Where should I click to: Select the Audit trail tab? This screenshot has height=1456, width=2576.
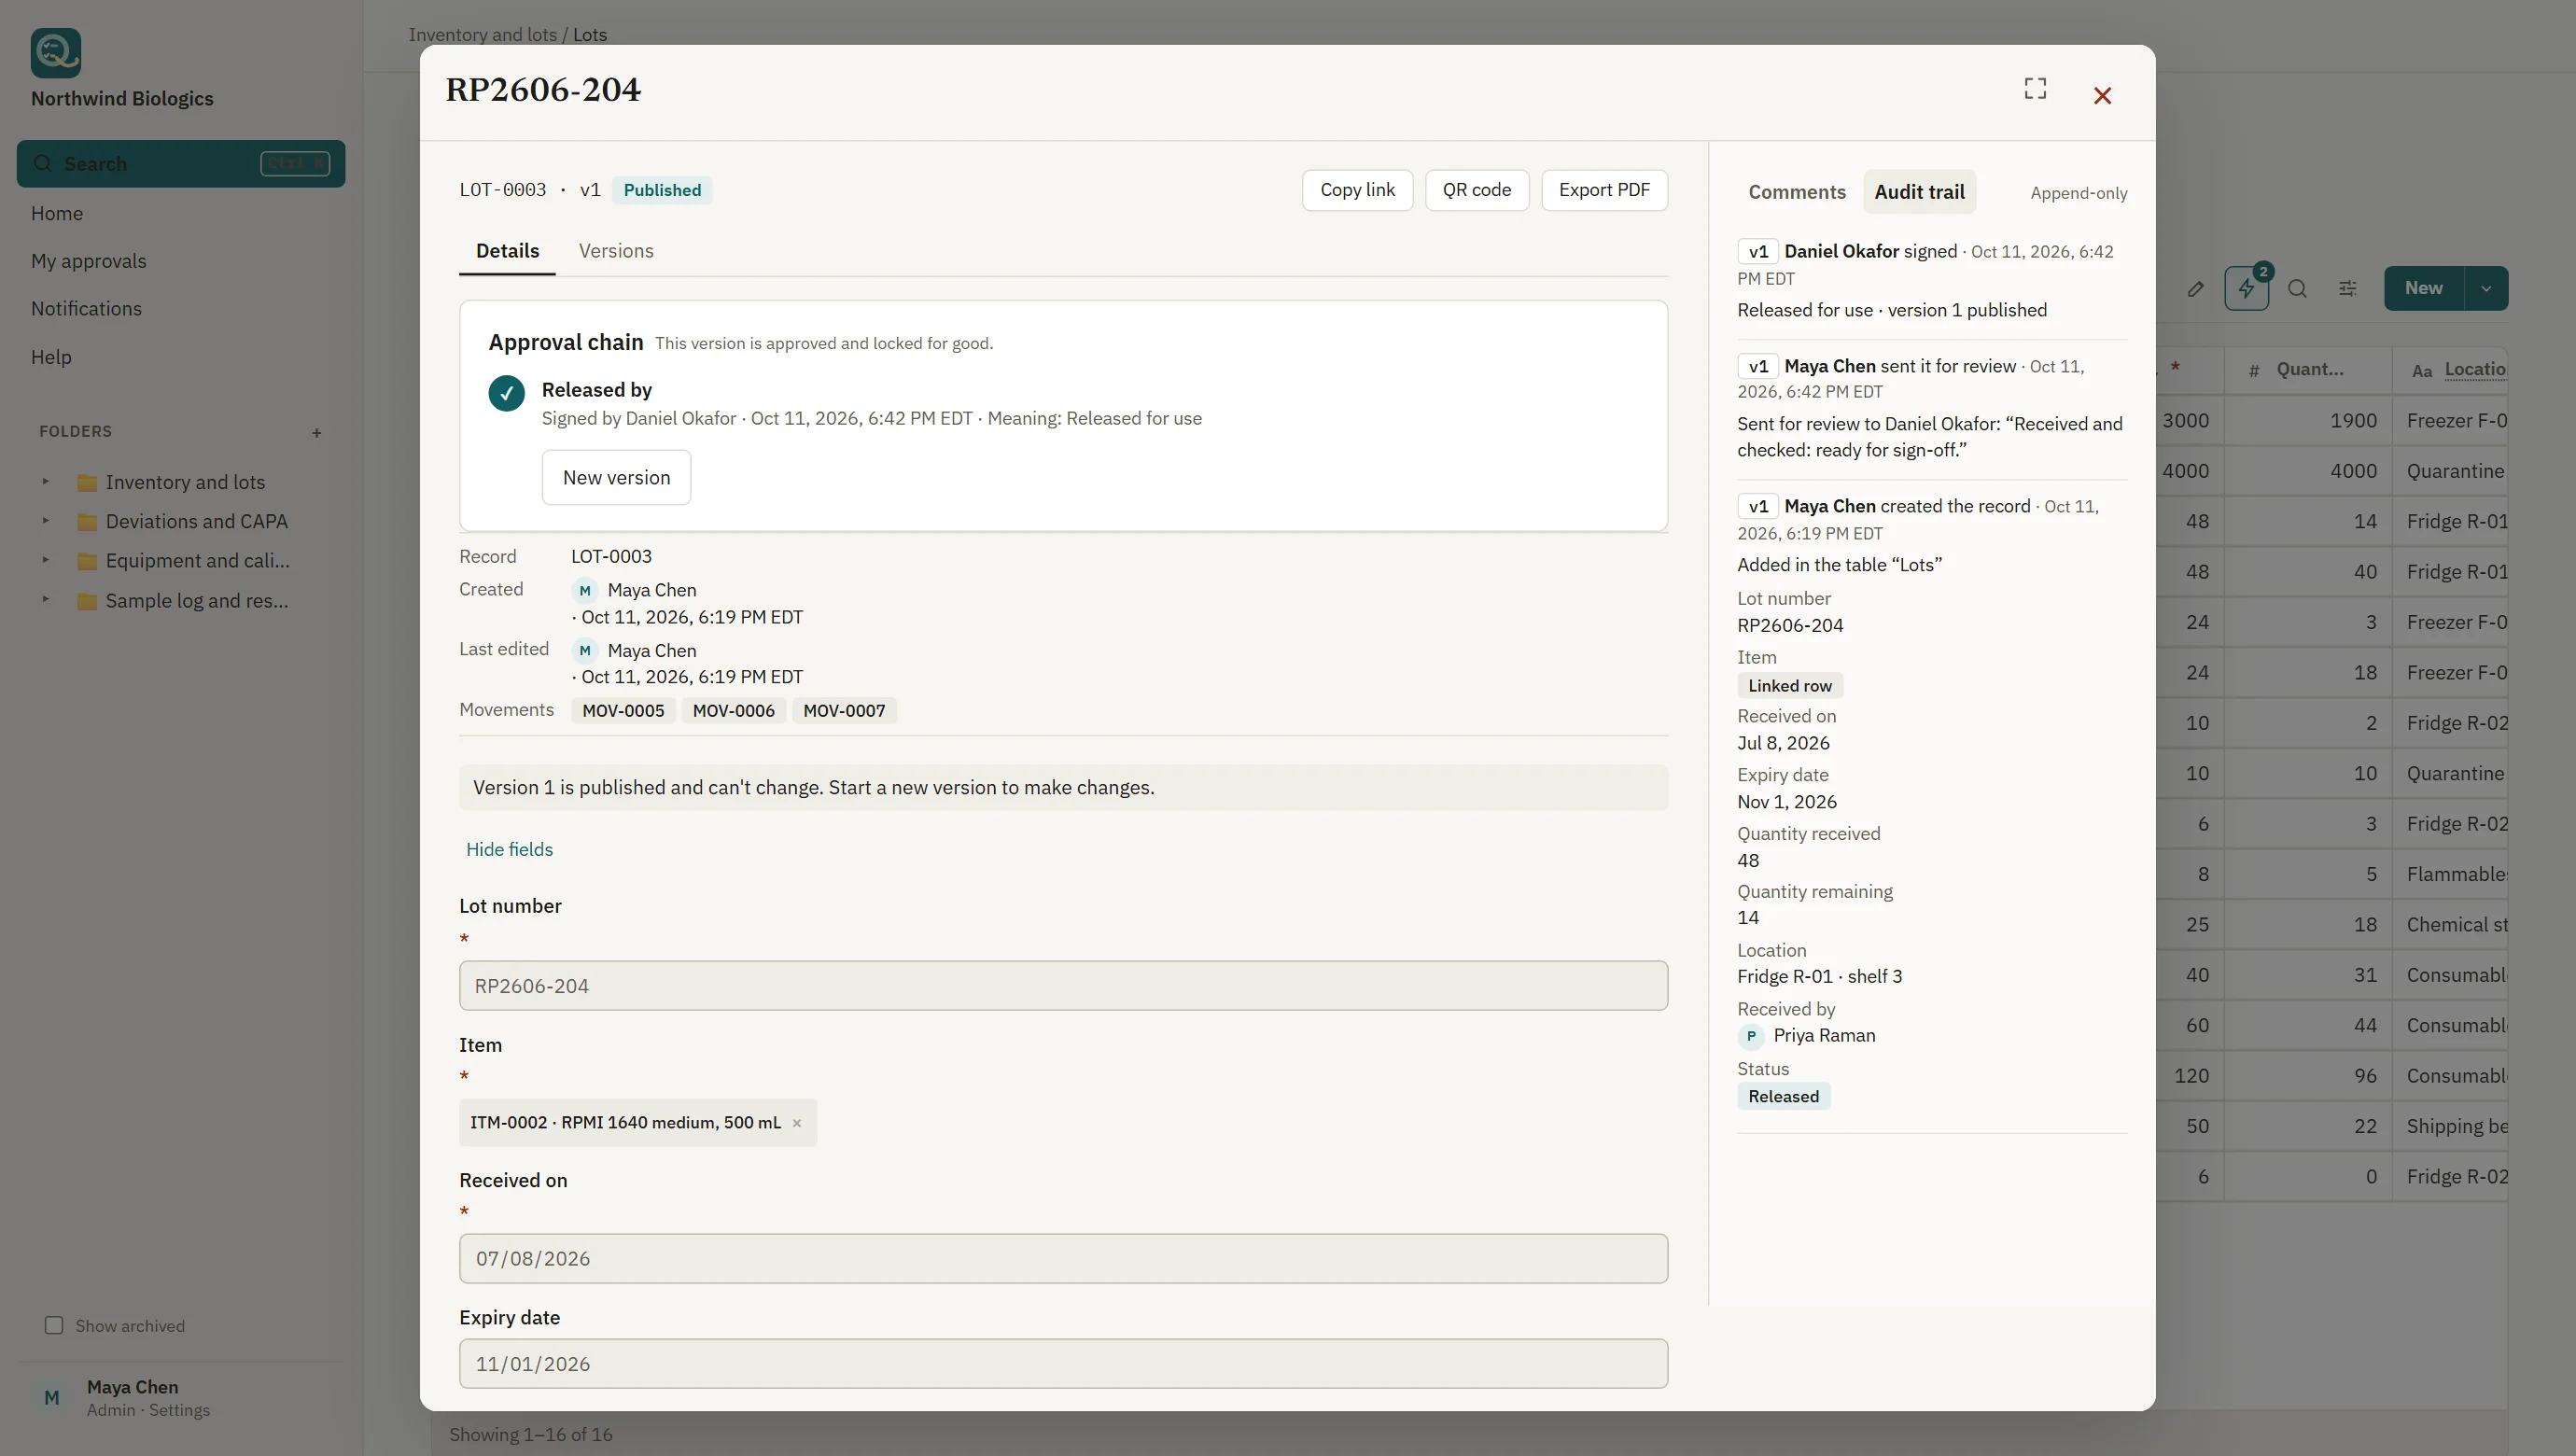tap(1919, 192)
